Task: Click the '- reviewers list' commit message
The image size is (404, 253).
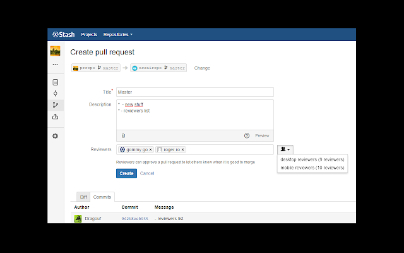Action: 169,219
